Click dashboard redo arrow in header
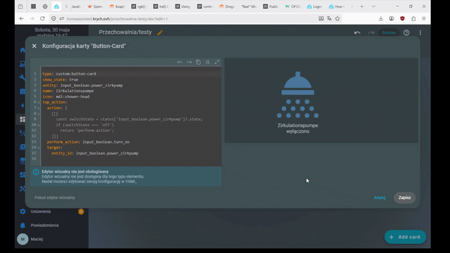This screenshot has height=253, width=450. coord(371,33)
